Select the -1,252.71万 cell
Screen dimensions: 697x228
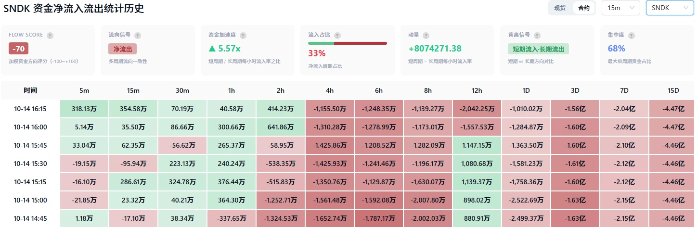pos(281,200)
